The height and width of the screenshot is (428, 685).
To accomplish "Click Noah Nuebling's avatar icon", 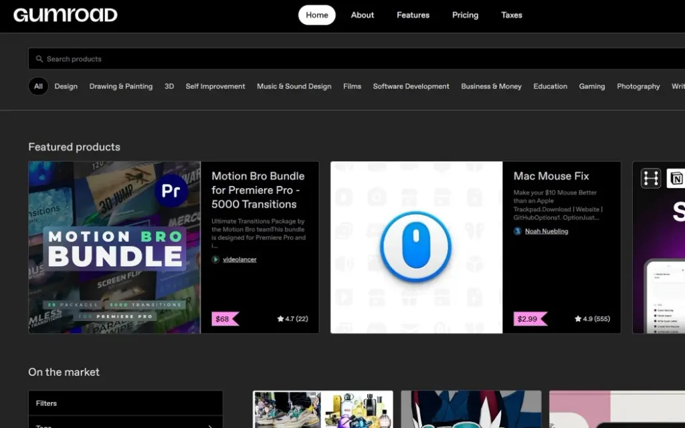I will (518, 231).
